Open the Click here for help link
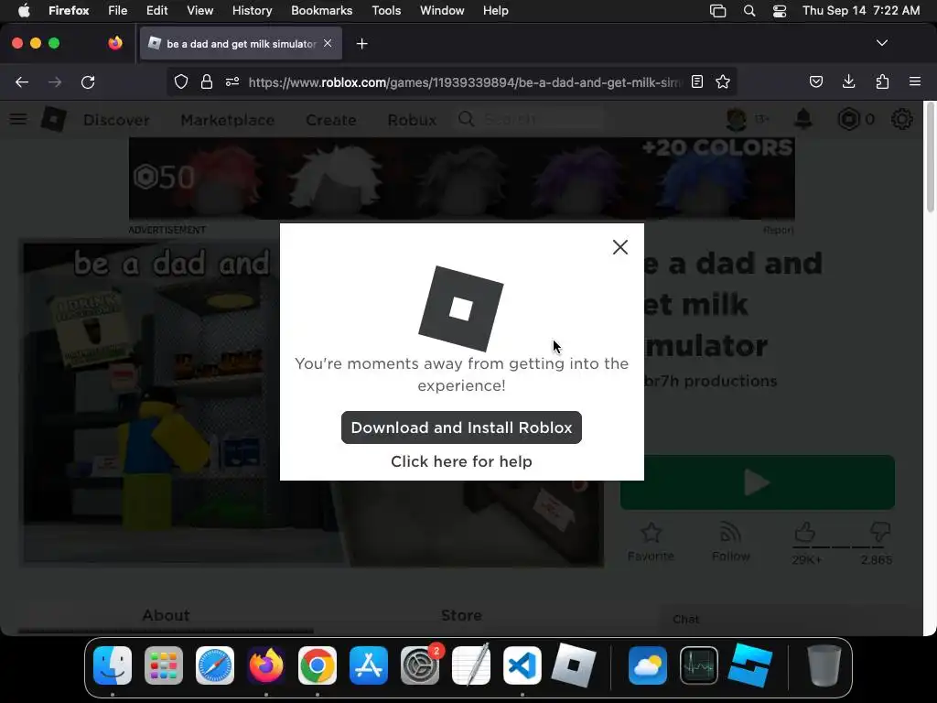The image size is (937, 703). click(x=461, y=461)
